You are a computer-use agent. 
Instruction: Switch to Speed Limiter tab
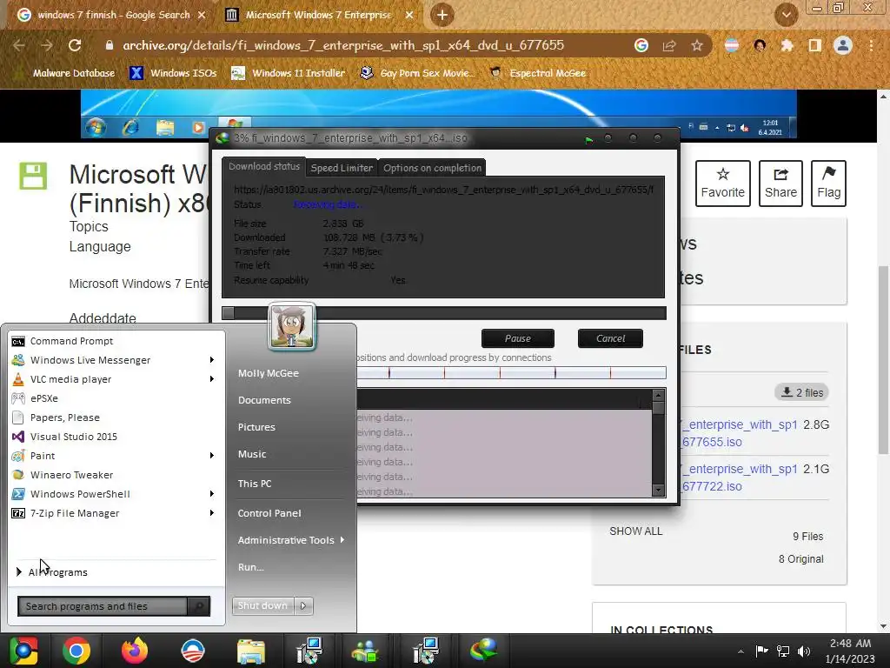342,168
